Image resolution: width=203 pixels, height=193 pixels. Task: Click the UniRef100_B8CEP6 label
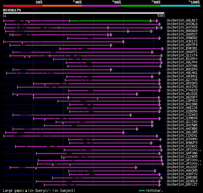[x=182, y=69]
